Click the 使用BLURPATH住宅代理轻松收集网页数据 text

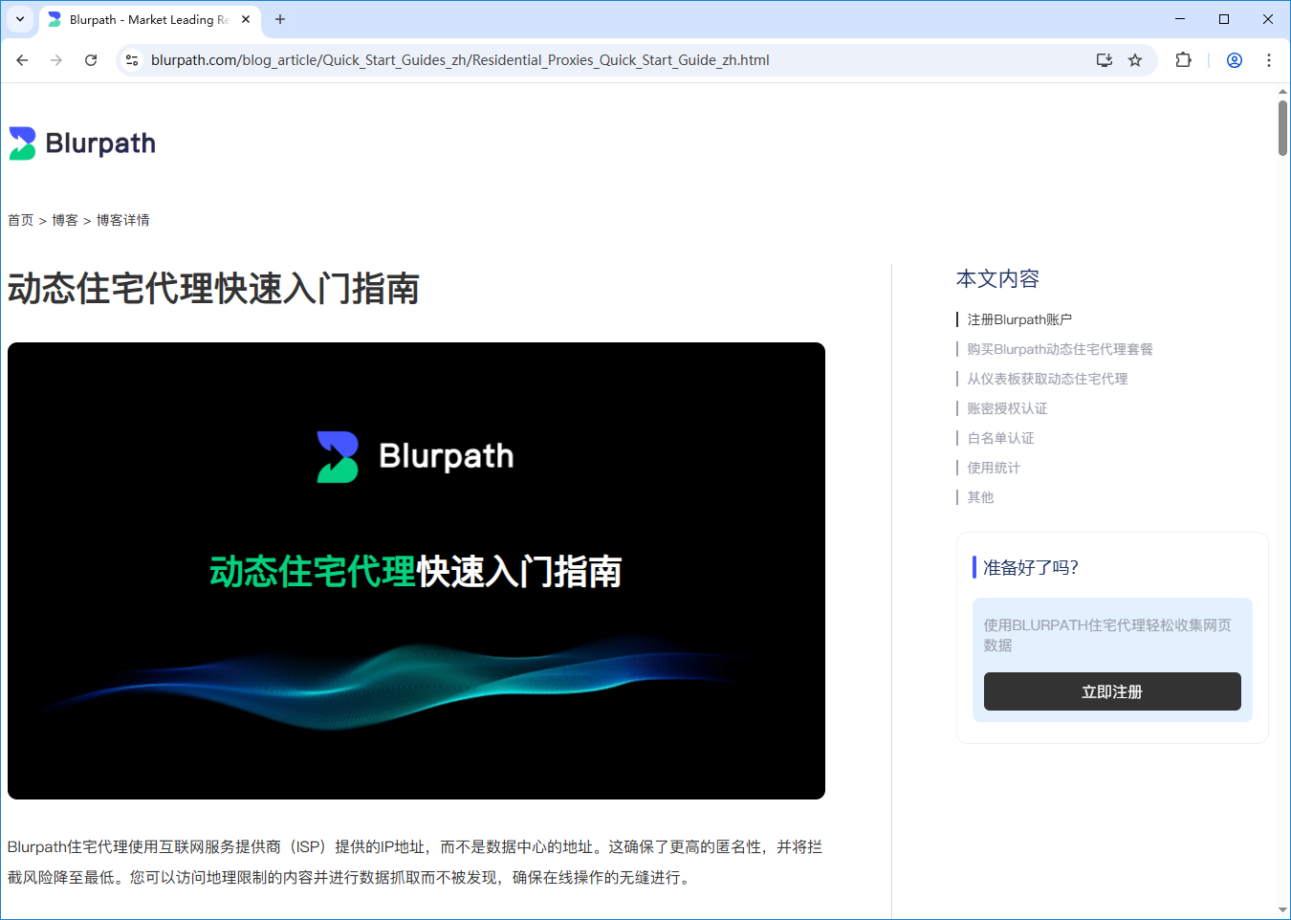pyautogui.click(x=1107, y=635)
